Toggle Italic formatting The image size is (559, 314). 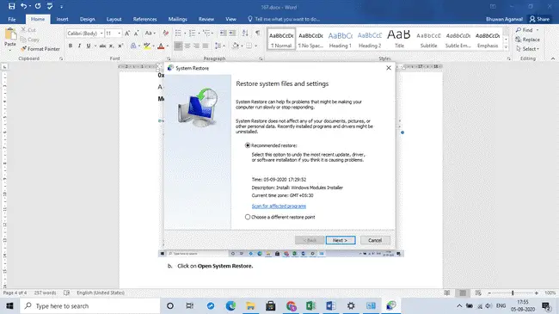tap(79, 46)
